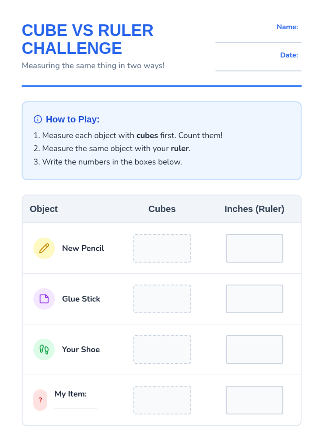Screen dimensions: 323x430
Task: Click the Glue Stick cubes dashed box
Action: [162, 299]
